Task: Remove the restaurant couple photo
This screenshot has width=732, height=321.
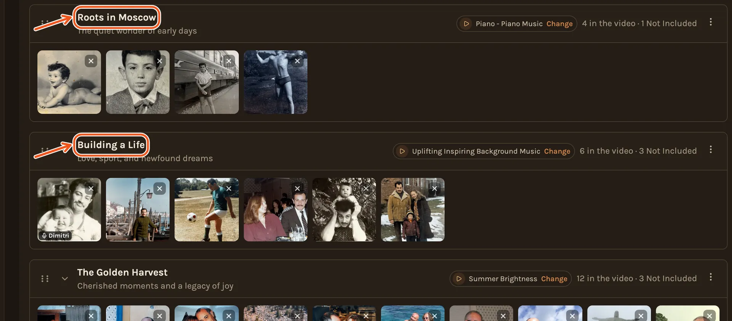Action: (x=297, y=188)
